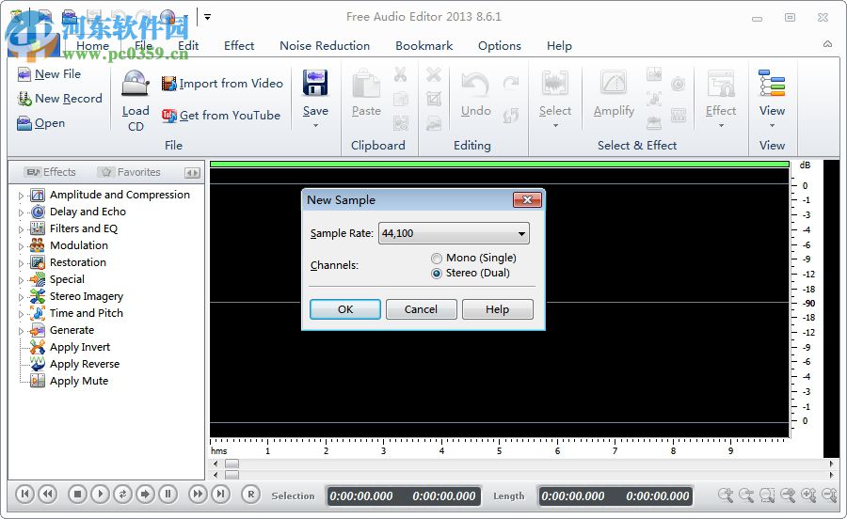847x519 pixels.
Task: Click Help in New Sample dialog
Action: click(x=498, y=309)
